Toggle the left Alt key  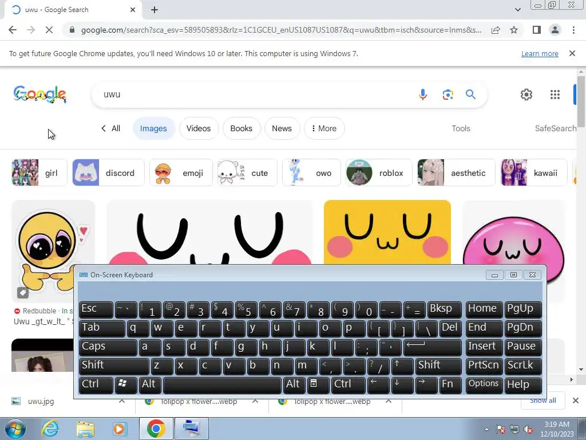[x=151, y=384]
